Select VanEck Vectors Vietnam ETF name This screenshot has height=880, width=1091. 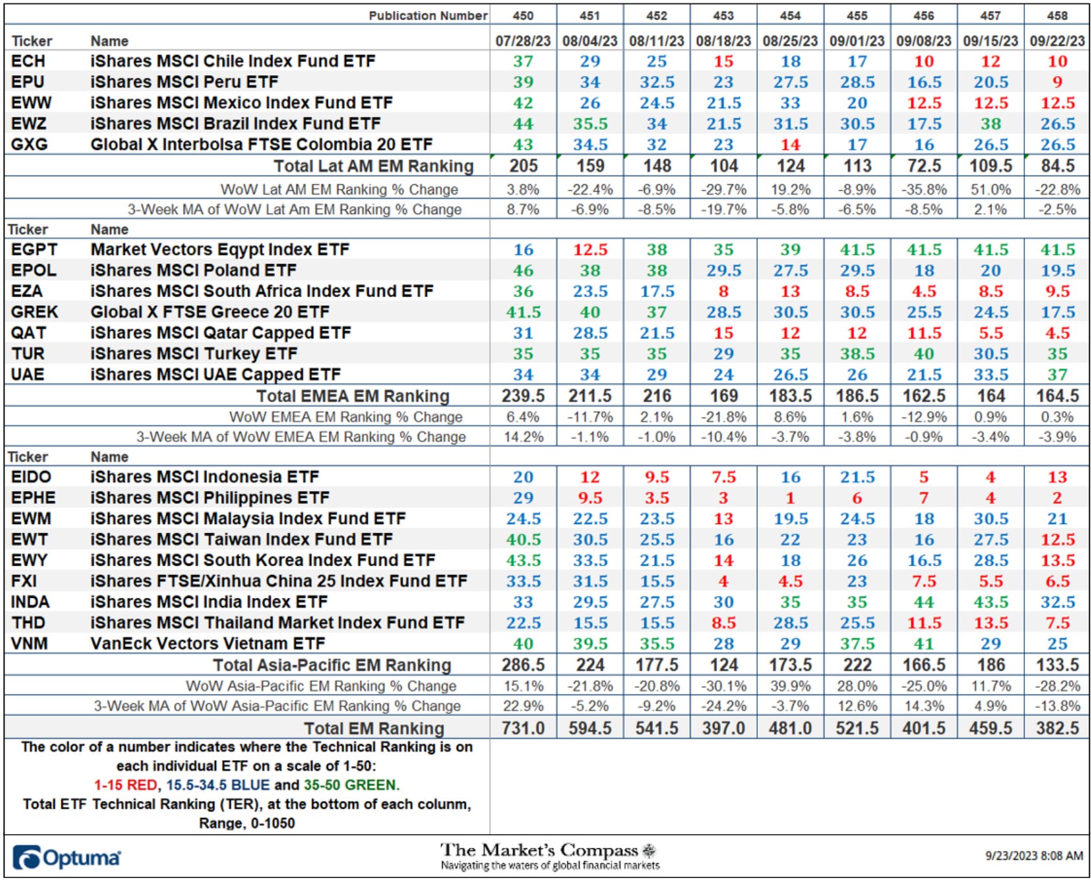click(x=208, y=643)
